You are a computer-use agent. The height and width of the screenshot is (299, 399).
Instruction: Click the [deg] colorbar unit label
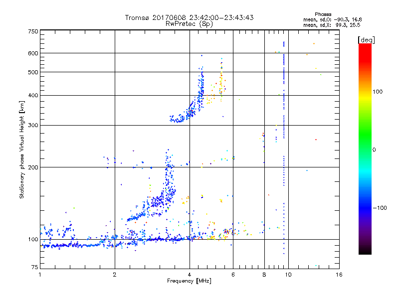[x=366, y=39]
